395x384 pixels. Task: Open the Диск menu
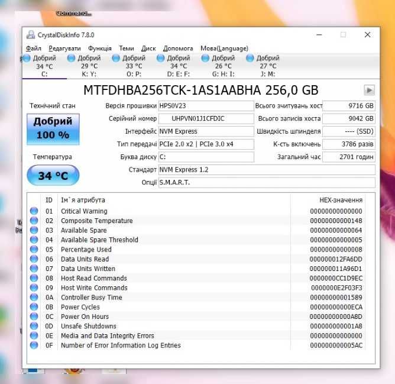[x=148, y=48]
